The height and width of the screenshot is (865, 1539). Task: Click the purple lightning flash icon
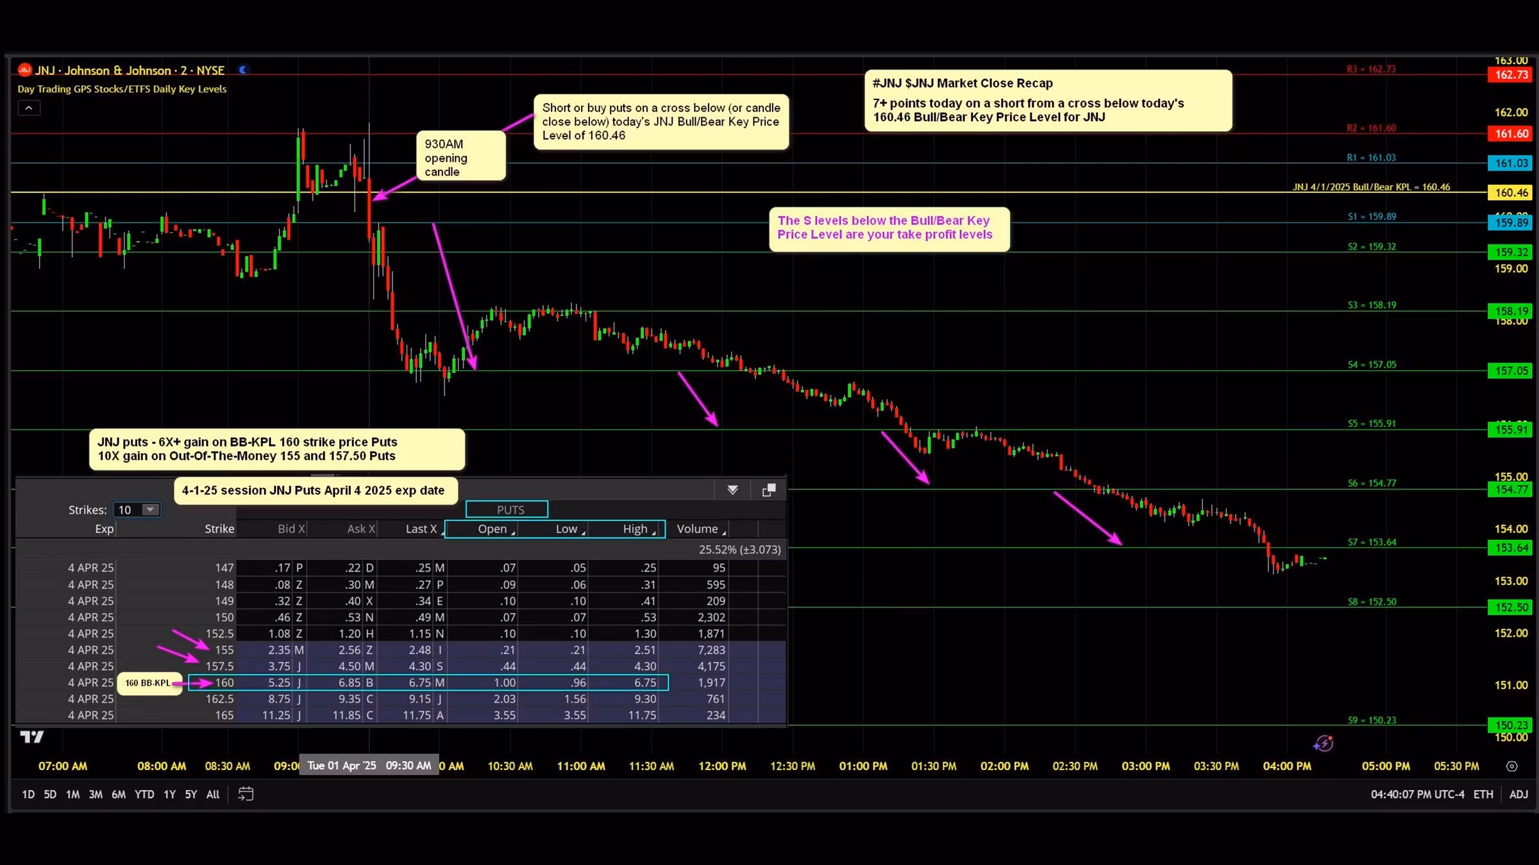pyautogui.click(x=1323, y=743)
